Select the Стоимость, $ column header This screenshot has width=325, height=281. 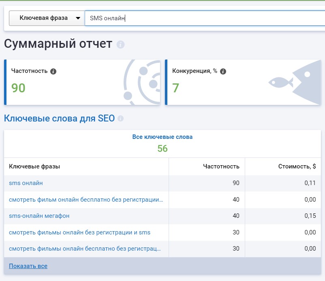click(297, 166)
